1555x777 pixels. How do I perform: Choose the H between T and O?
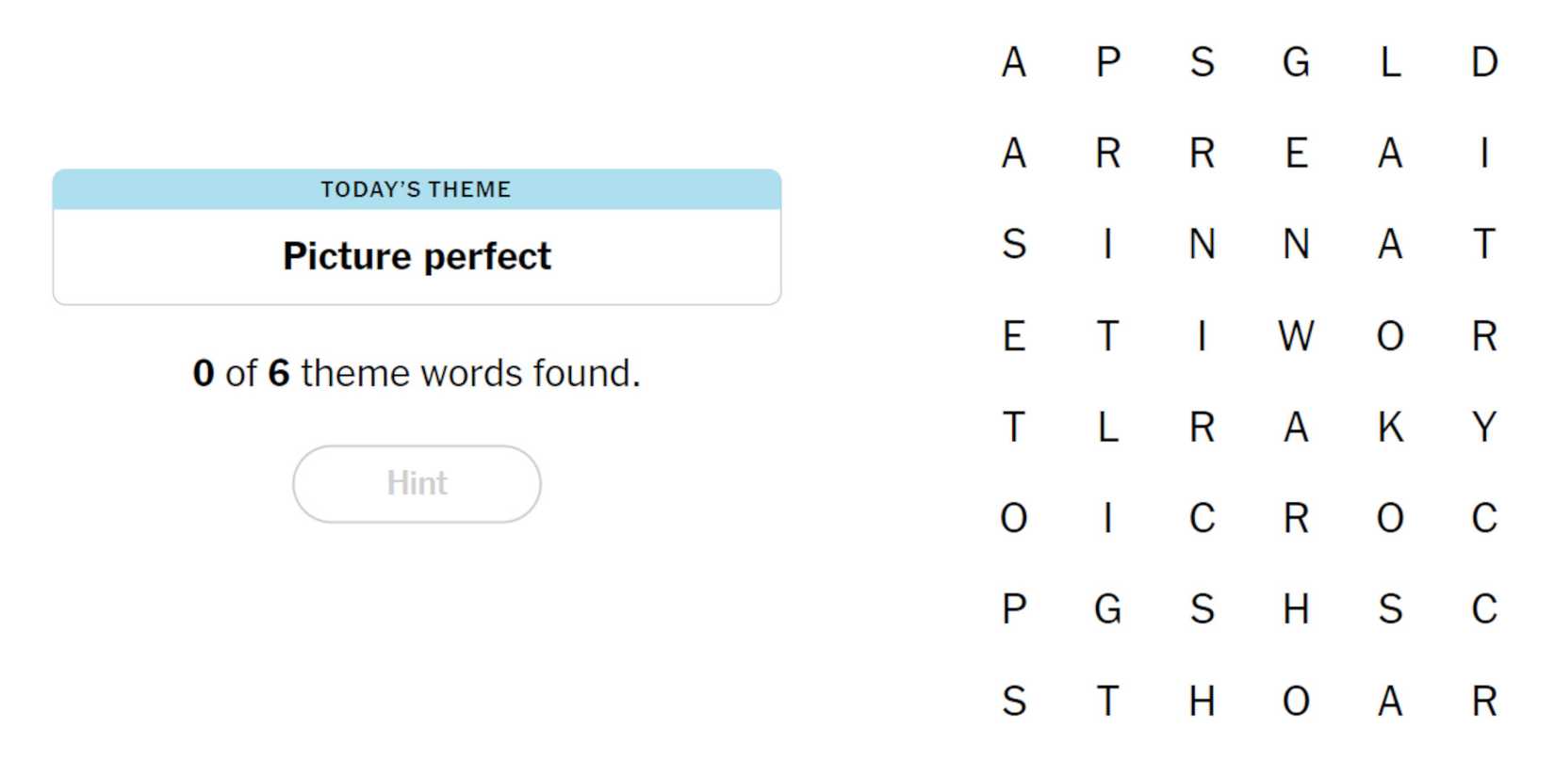pos(1202,702)
